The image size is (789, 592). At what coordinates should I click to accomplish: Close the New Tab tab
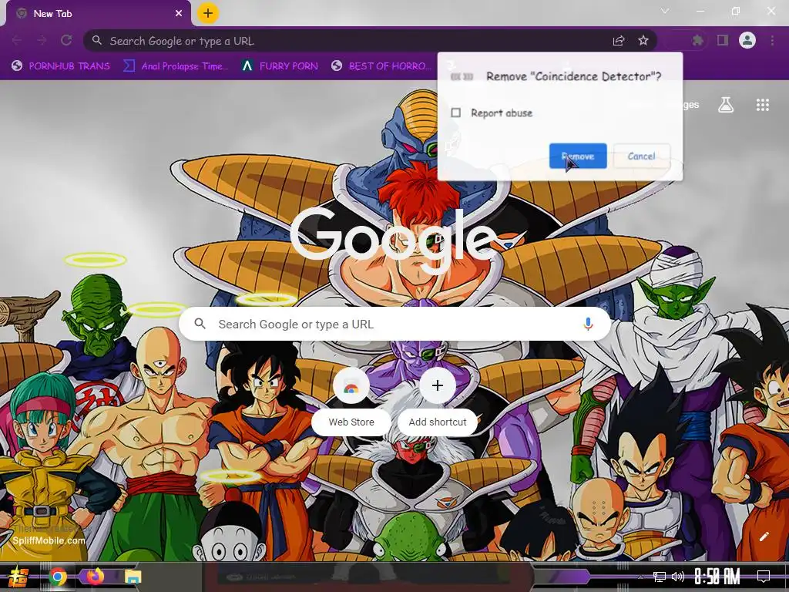[179, 14]
